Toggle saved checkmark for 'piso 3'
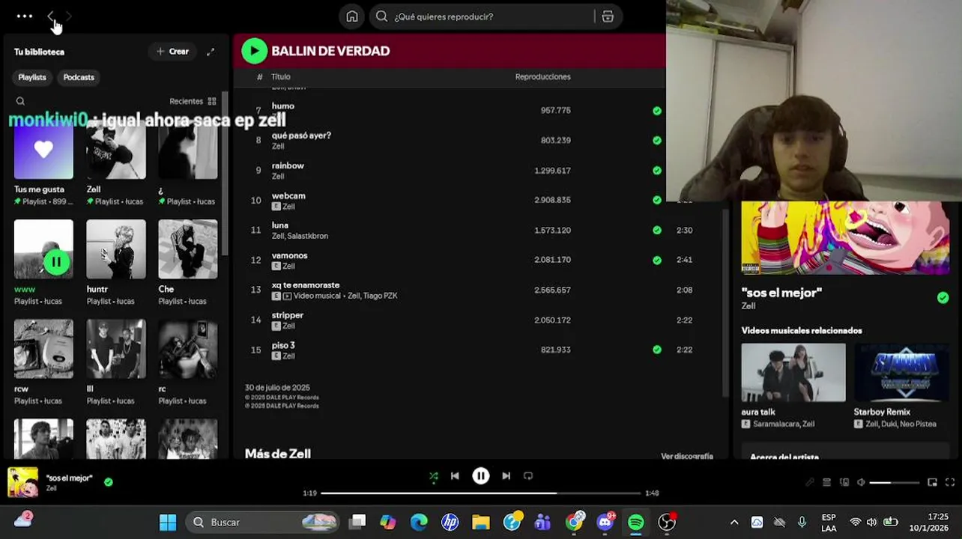Viewport: 962px width, 539px height. (x=657, y=350)
